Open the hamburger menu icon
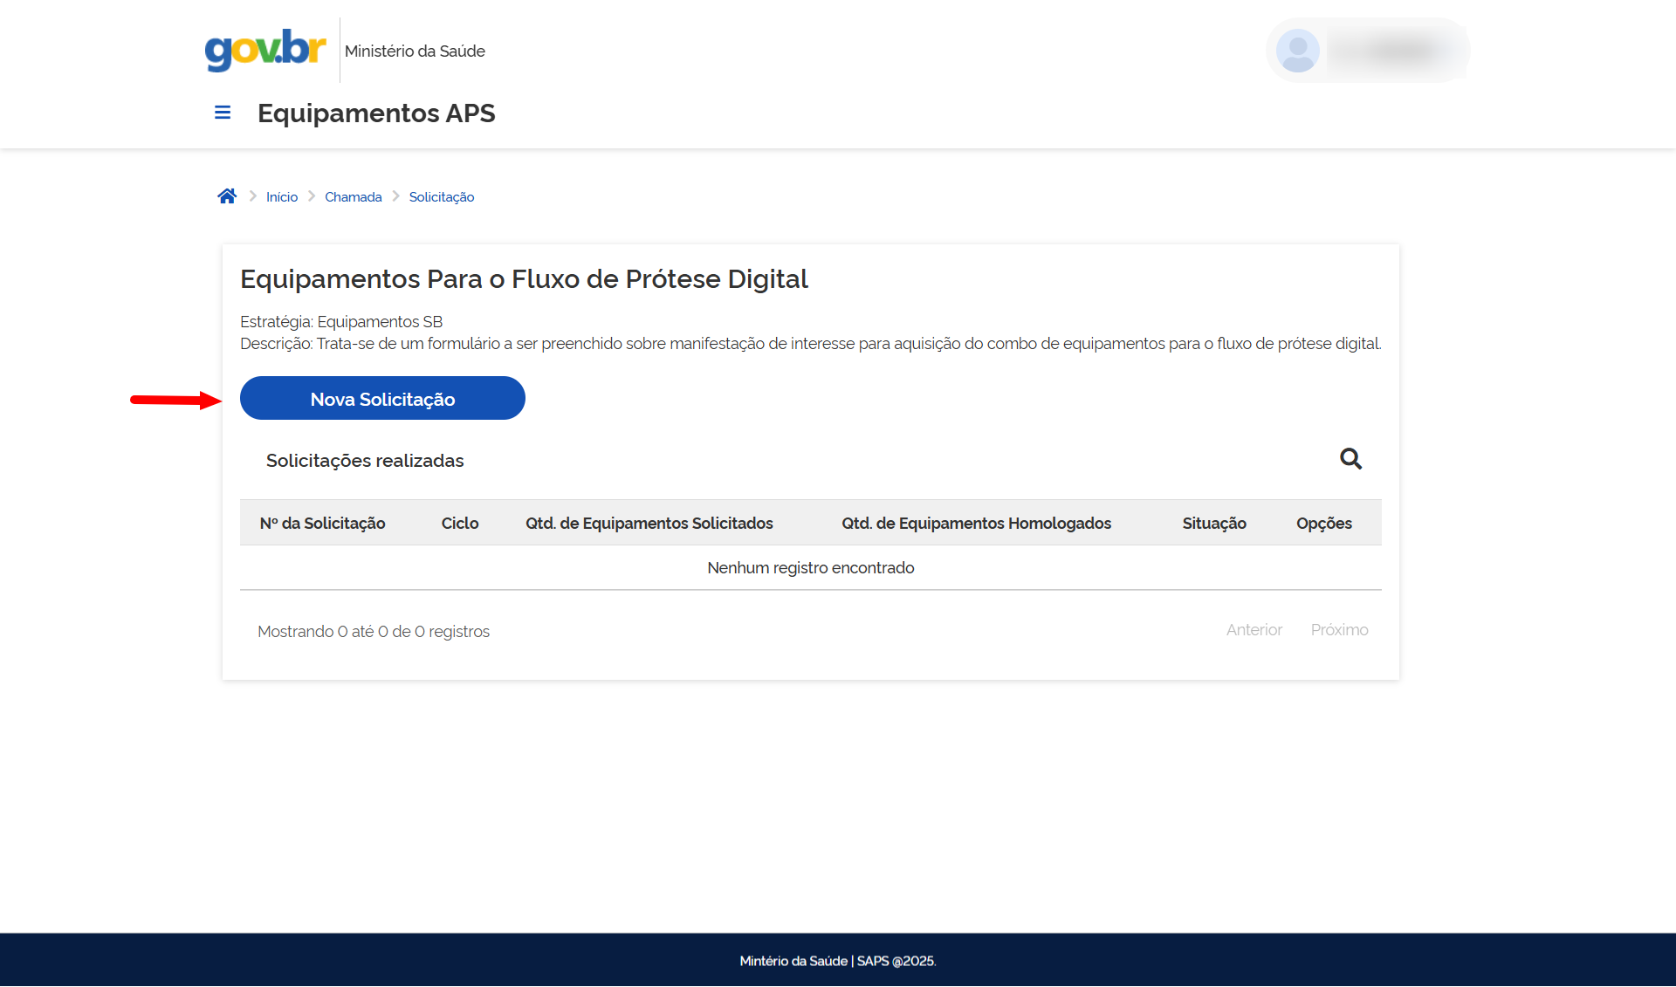 (x=223, y=113)
